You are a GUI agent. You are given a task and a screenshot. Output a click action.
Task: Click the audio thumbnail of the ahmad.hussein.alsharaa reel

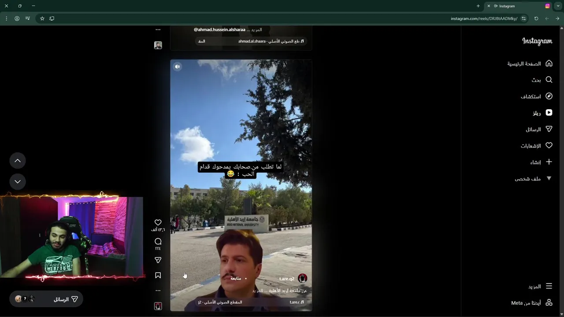pos(158,45)
